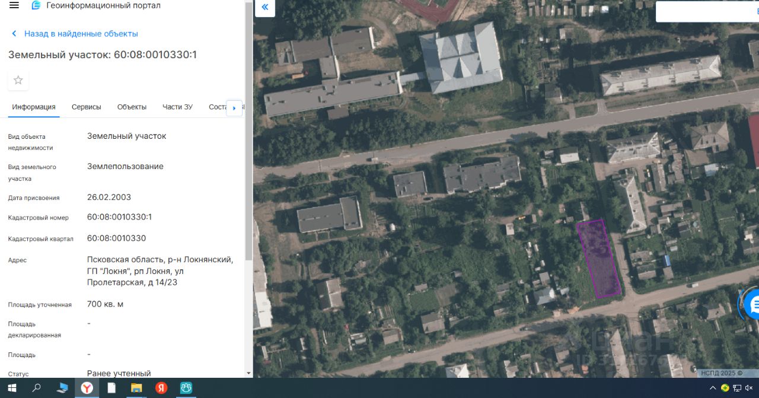The image size is (759, 398).
Task: Open the Windows Start menu
Action: (x=11, y=389)
